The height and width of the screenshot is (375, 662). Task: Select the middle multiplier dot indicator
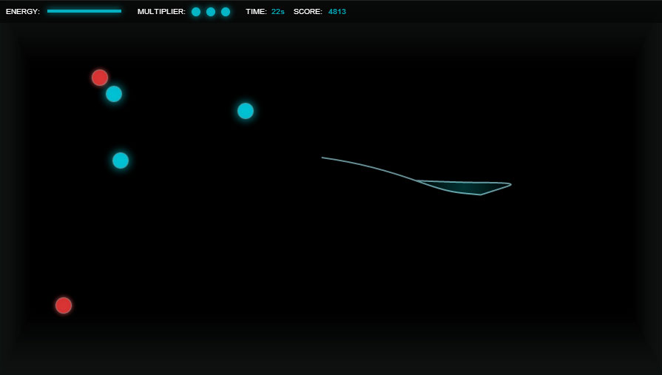click(x=211, y=12)
